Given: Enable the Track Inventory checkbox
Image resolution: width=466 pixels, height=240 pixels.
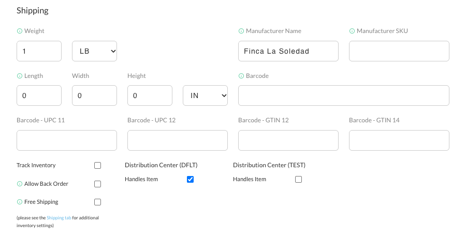Looking at the screenshot, I should [97, 165].
